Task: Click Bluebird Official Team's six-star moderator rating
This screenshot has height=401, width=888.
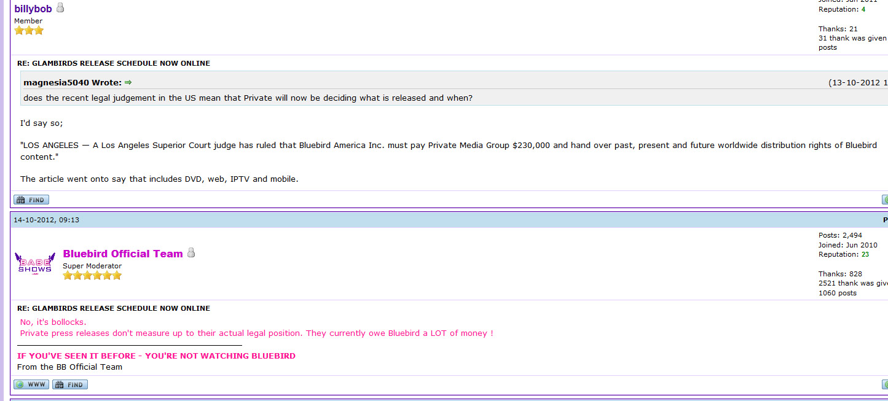Action: [92, 276]
